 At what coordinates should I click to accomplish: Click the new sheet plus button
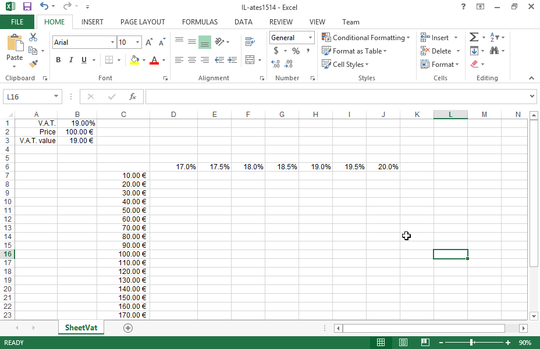(x=128, y=328)
